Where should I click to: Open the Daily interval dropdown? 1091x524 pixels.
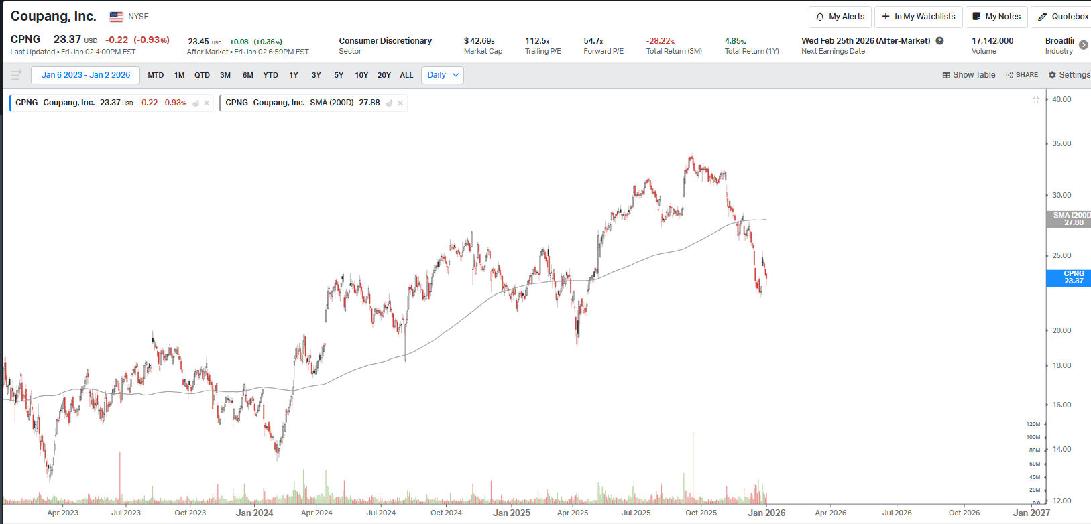tap(443, 75)
